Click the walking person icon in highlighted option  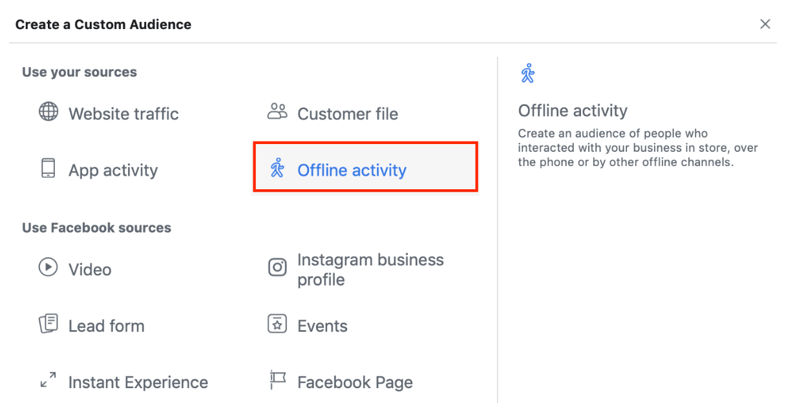(x=277, y=169)
